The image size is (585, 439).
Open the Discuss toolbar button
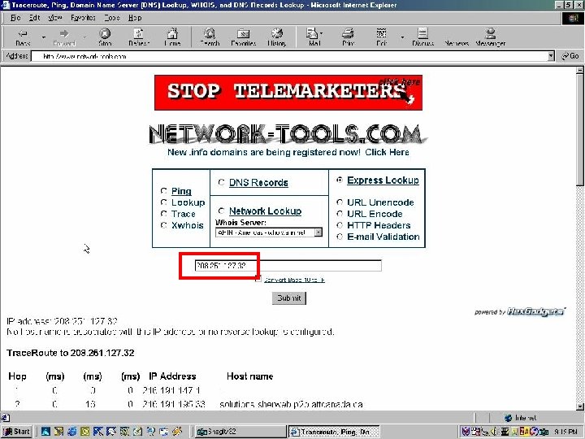(x=422, y=37)
